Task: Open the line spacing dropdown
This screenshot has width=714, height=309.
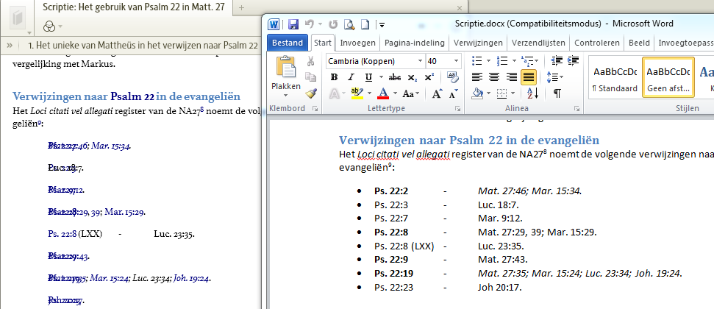Action: [x=555, y=77]
